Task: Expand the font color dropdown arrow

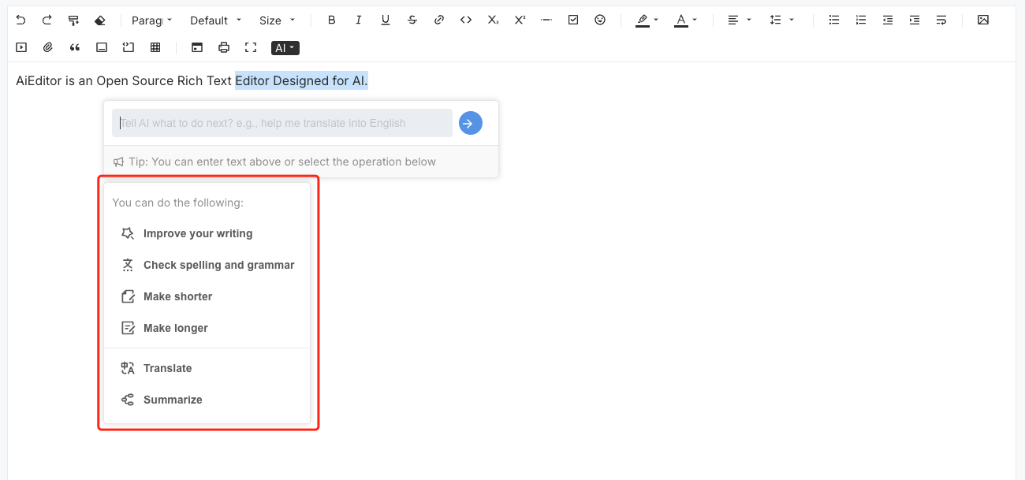Action: click(x=695, y=20)
